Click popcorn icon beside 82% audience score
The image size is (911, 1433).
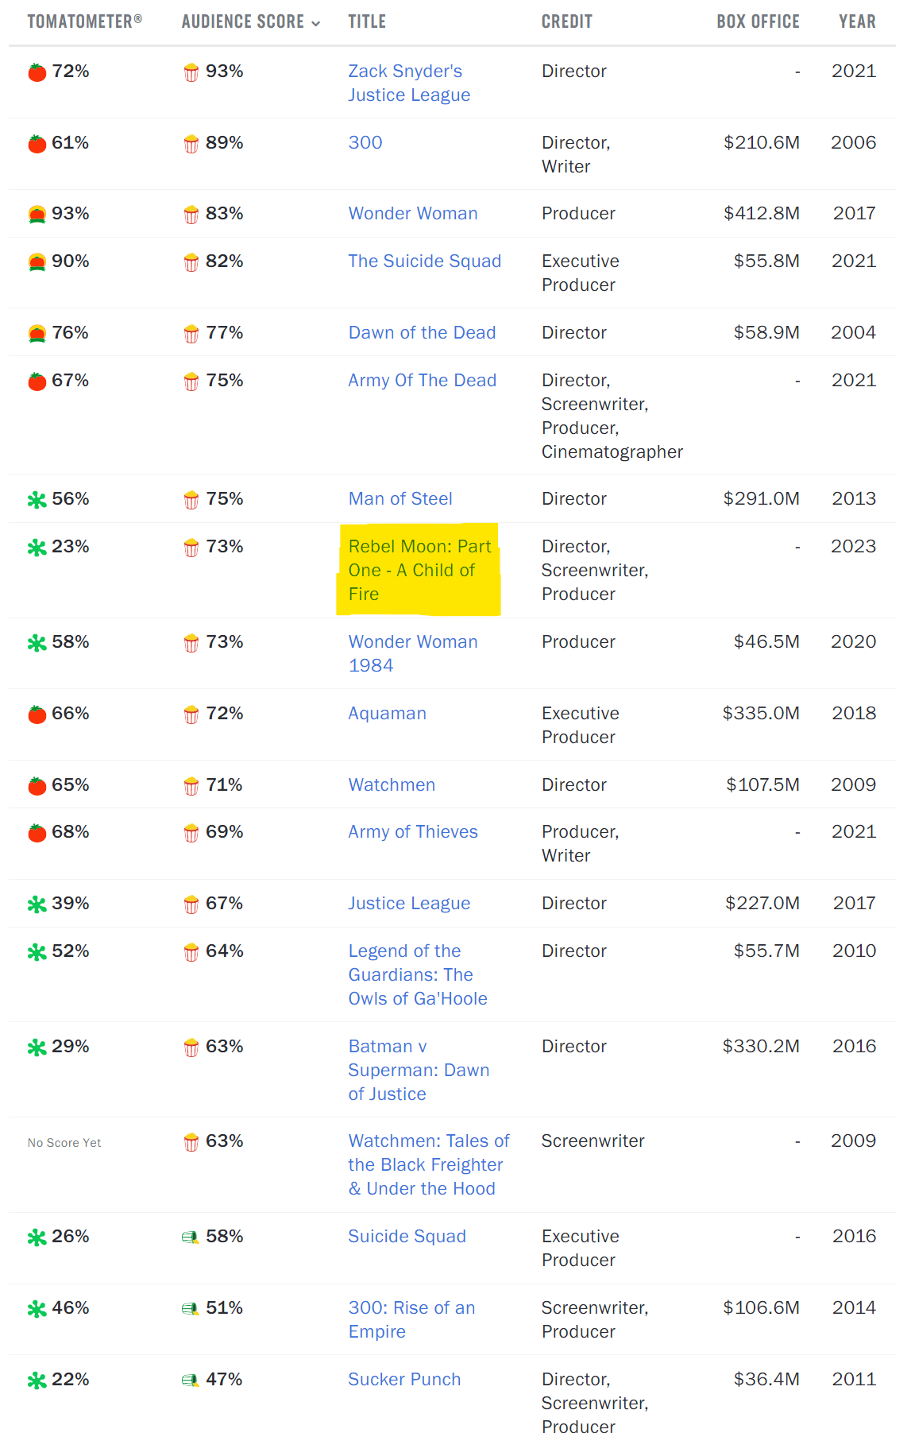coord(191,262)
